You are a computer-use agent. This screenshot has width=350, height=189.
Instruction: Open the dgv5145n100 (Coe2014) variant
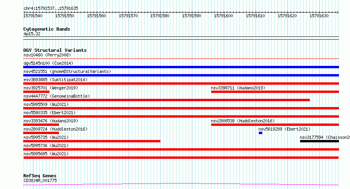coord(48,63)
